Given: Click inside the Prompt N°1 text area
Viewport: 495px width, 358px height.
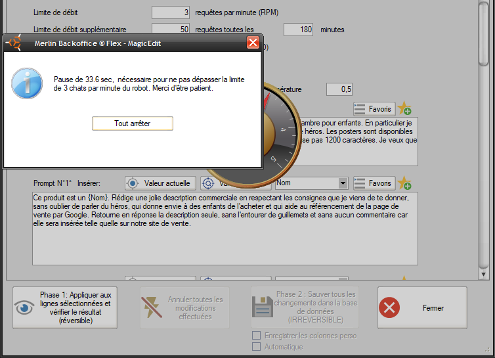Looking at the screenshot, I should 225,229.
